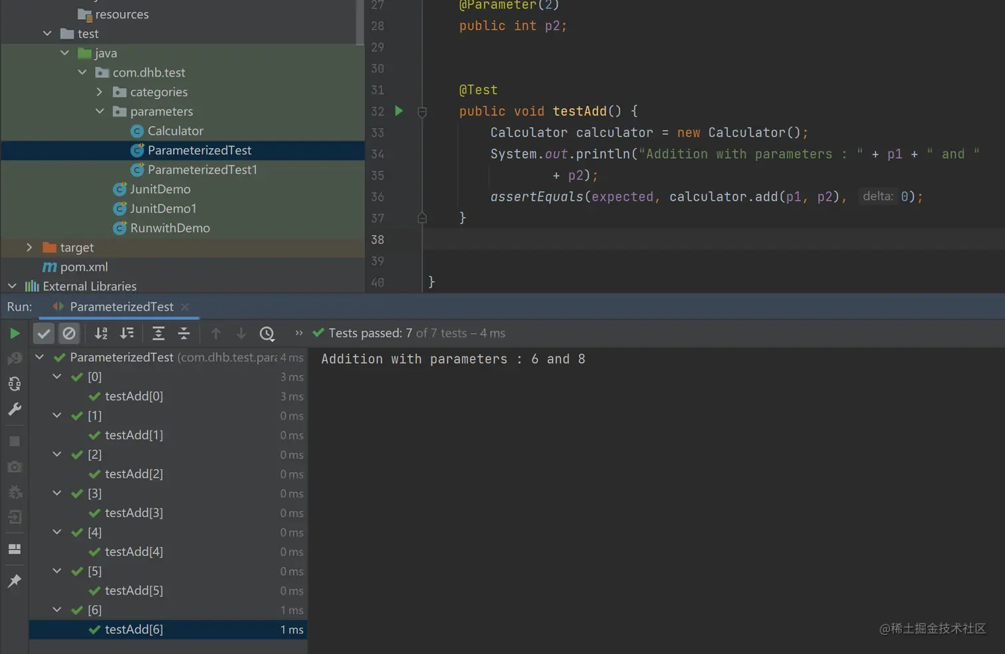Show more run toolbar actions chevrons
Image resolution: width=1005 pixels, height=654 pixels.
click(299, 333)
